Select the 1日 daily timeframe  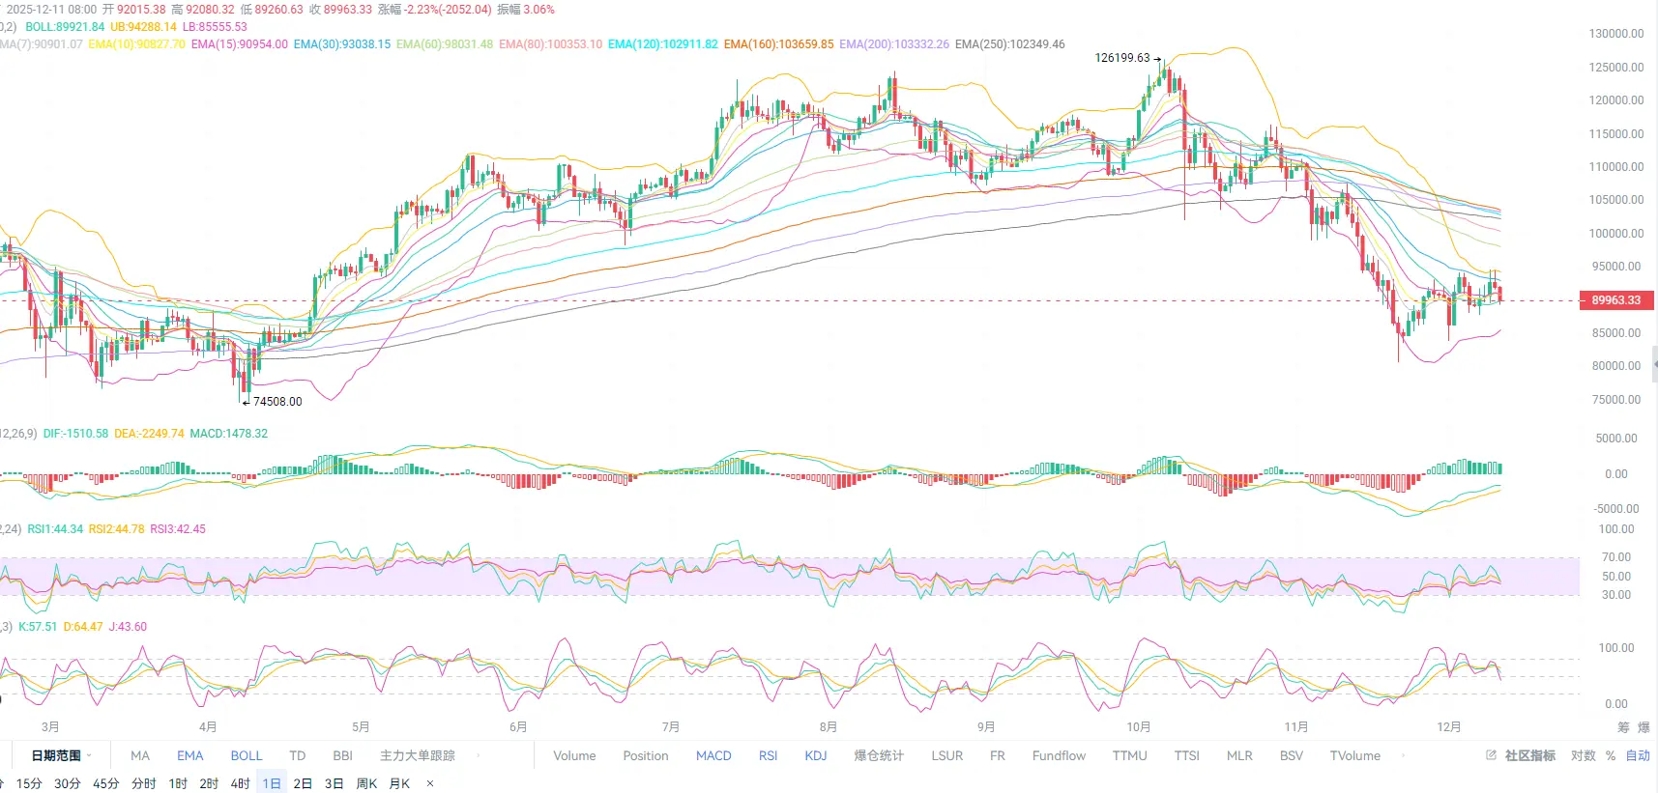point(272,783)
